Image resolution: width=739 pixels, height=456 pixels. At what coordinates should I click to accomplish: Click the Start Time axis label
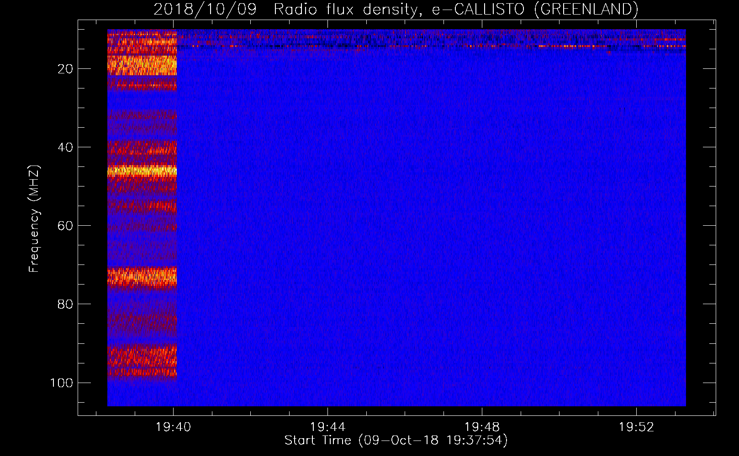pos(396,440)
